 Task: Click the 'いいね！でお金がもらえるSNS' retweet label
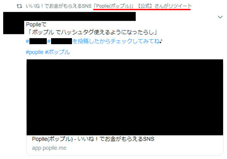pos(59,6)
